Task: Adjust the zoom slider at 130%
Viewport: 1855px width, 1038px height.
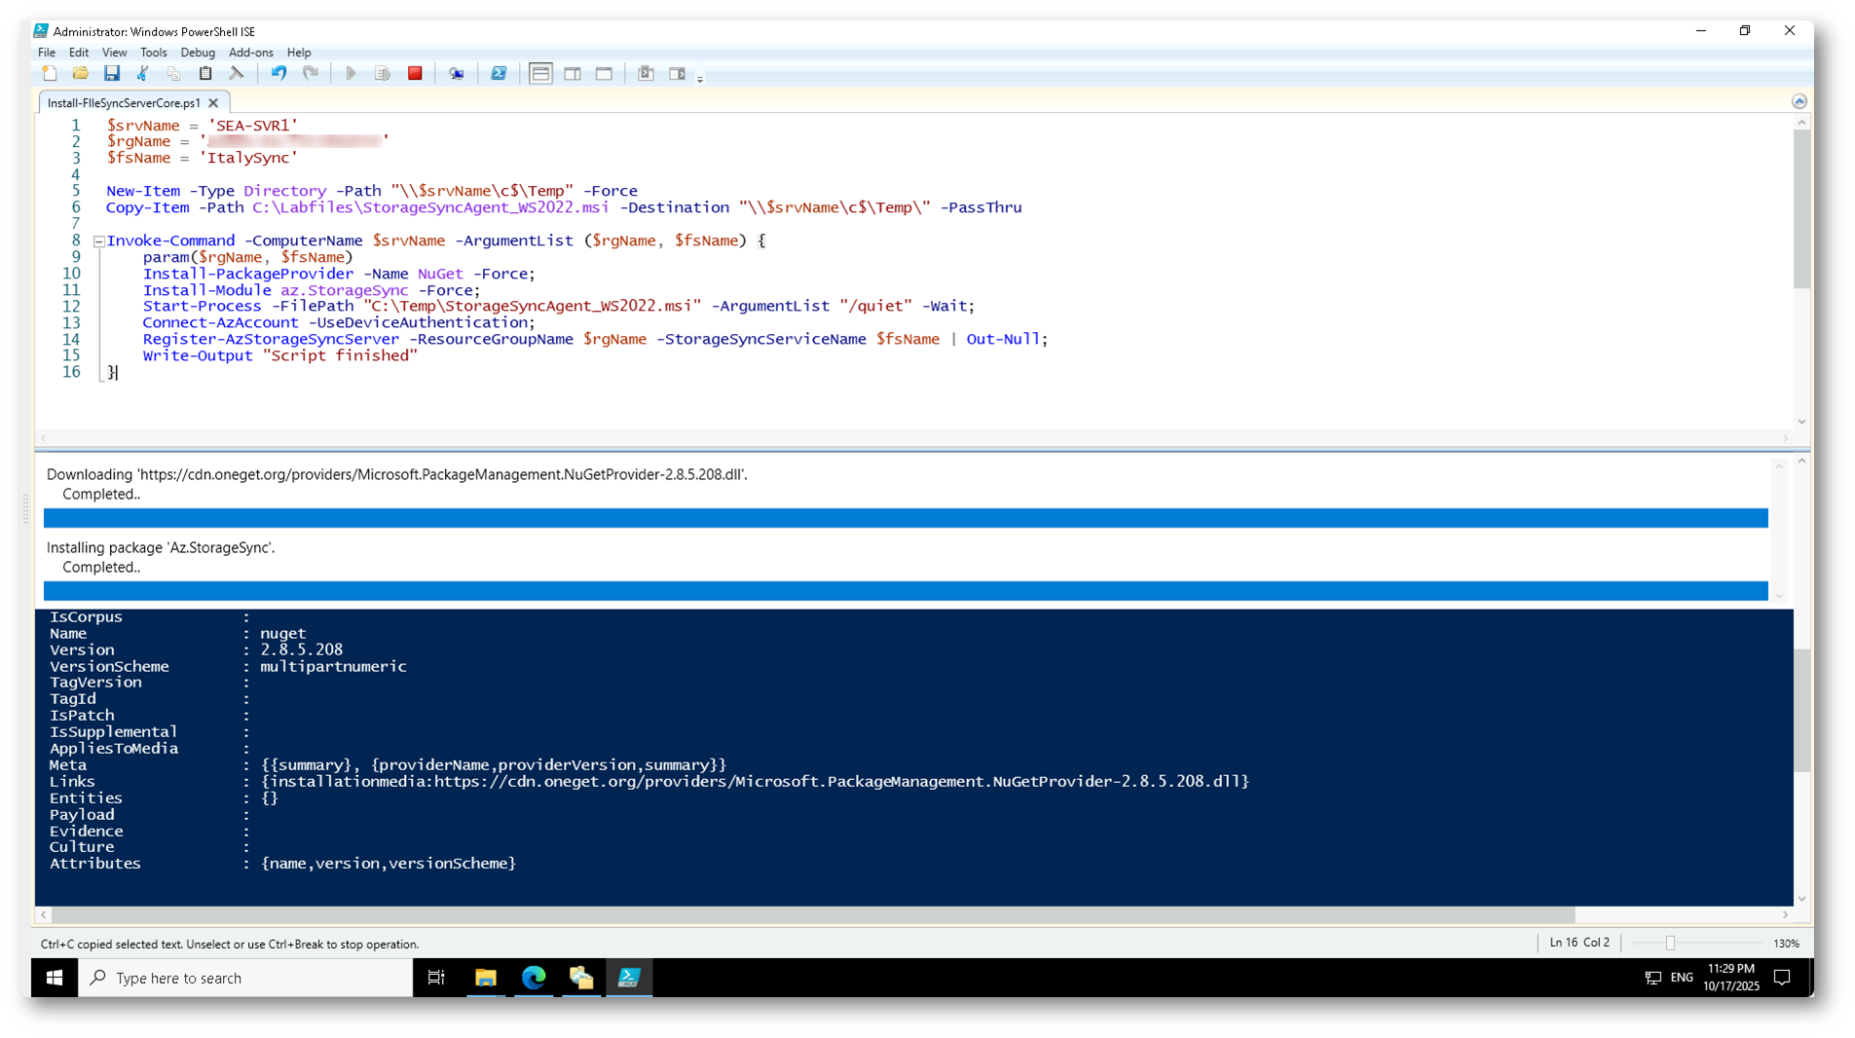Action: tap(1670, 943)
